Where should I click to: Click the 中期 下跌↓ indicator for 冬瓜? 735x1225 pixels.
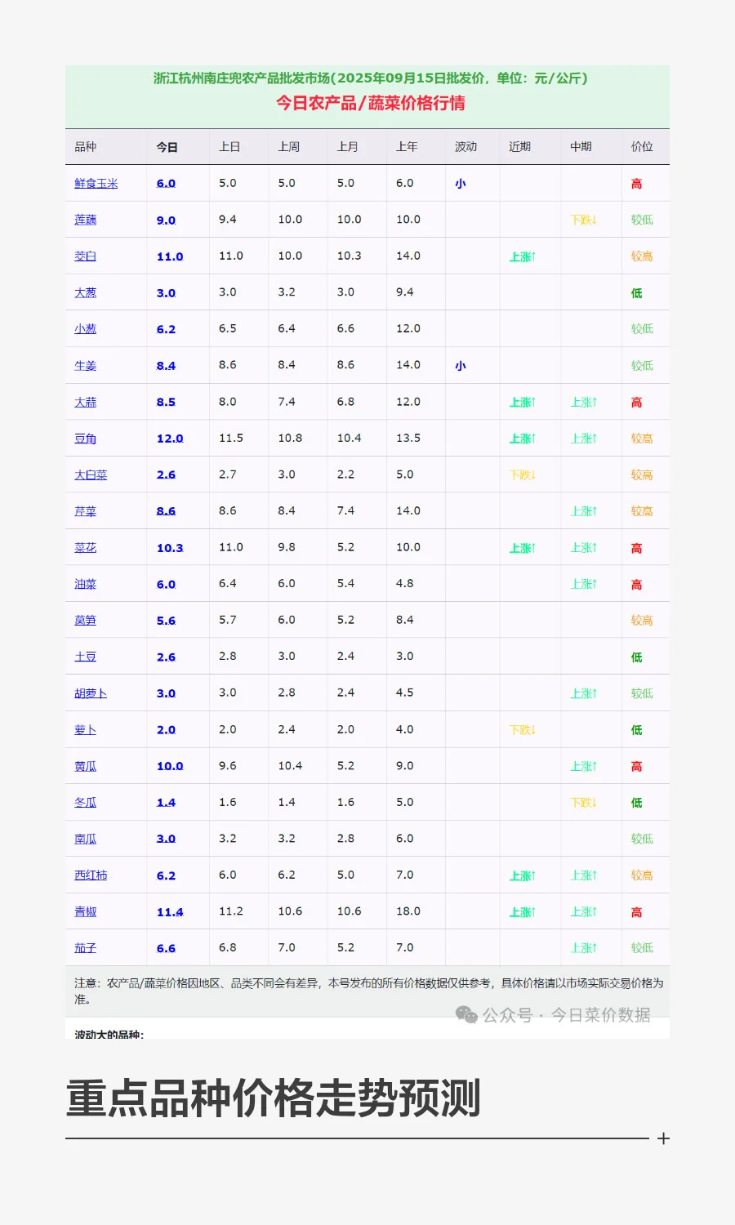pos(584,803)
